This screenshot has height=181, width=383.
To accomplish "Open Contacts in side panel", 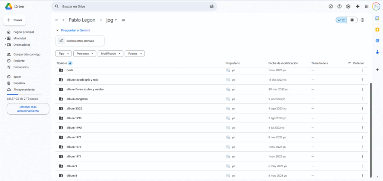I will (377, 52).
